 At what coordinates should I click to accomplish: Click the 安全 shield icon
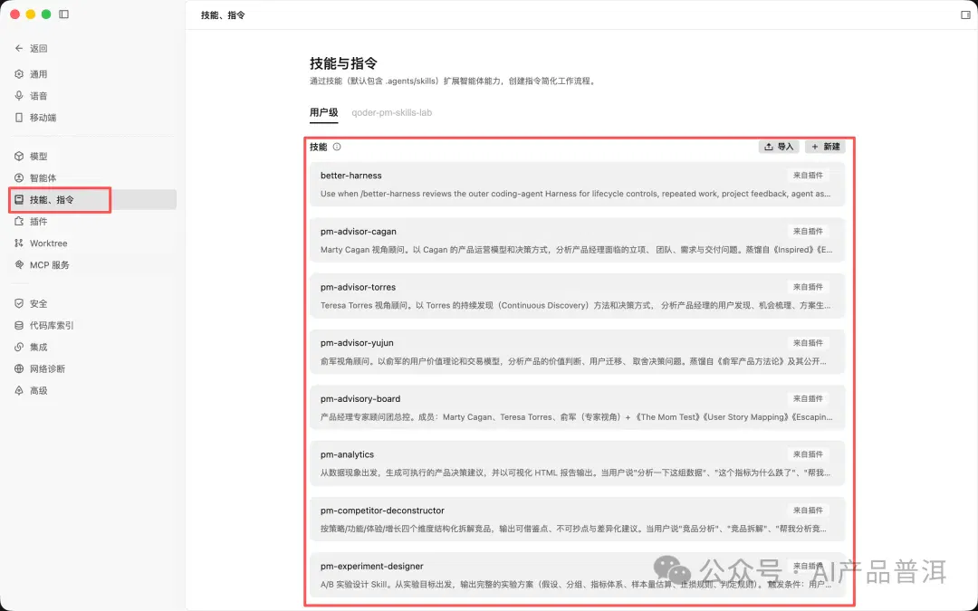pyautogui.click(x=19, y=303)
